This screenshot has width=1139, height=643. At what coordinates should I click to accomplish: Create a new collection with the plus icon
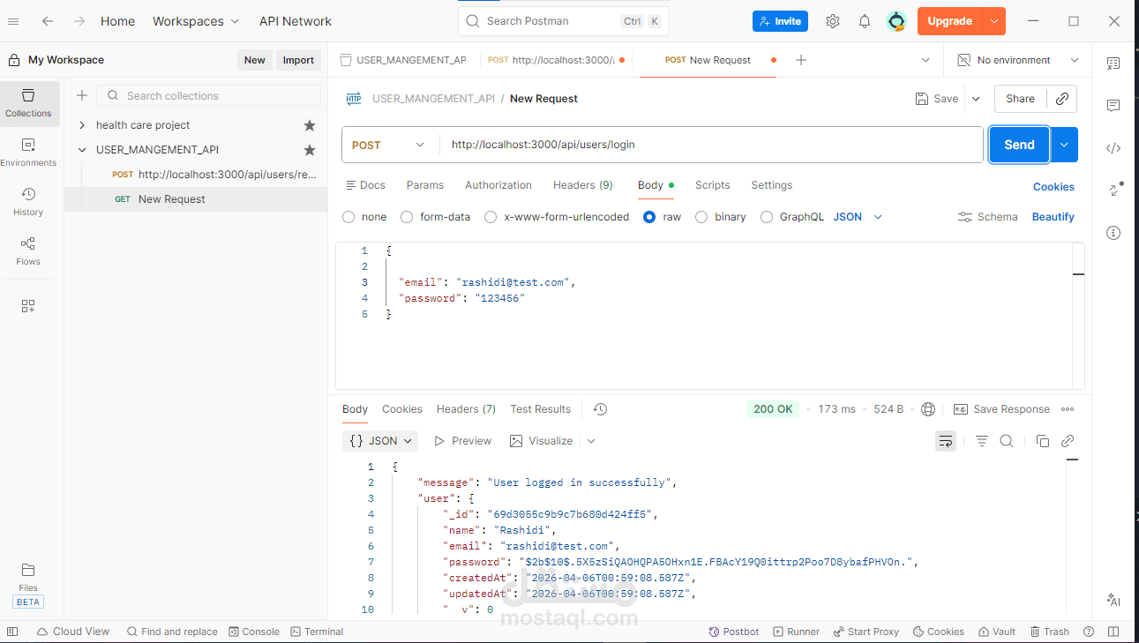[x=82, y=95]
